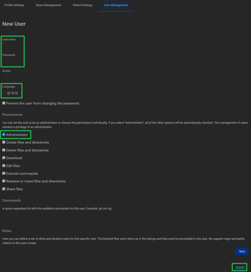Viewport: 251px width, 272px height.
Task: Click the Scope input field
Action: (125, 78)
